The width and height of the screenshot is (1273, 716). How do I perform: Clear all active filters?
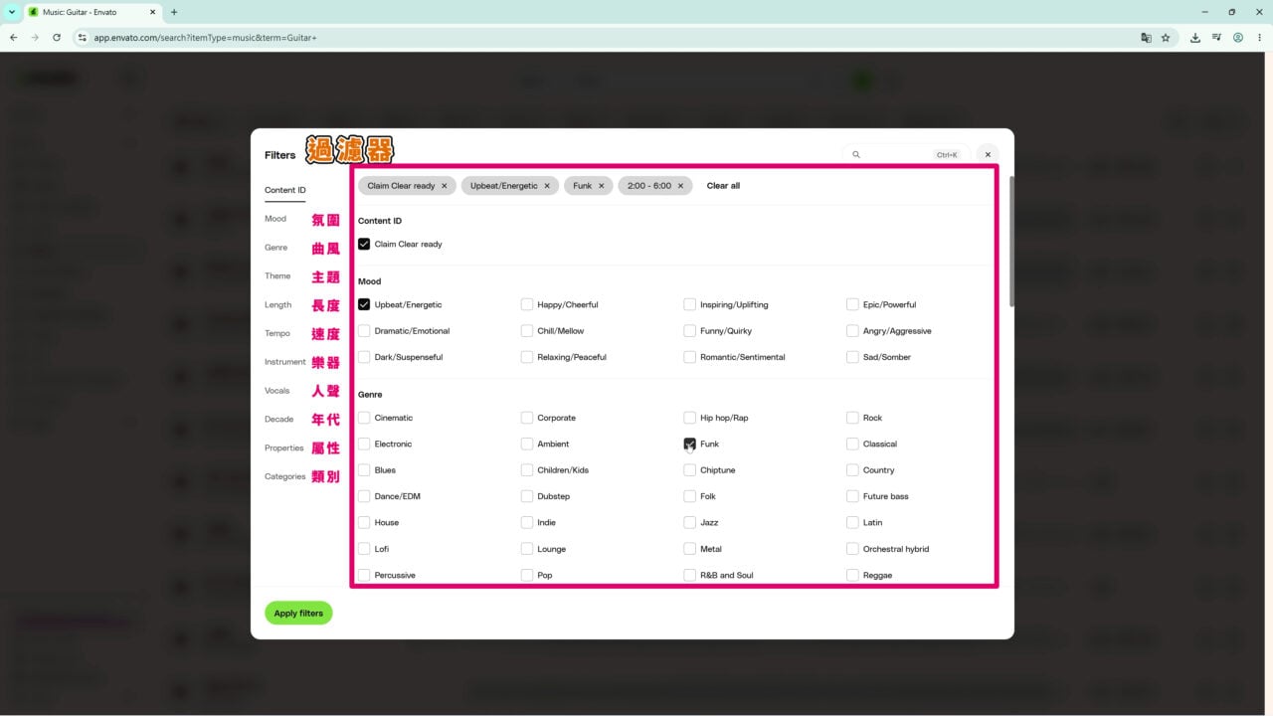723,186
